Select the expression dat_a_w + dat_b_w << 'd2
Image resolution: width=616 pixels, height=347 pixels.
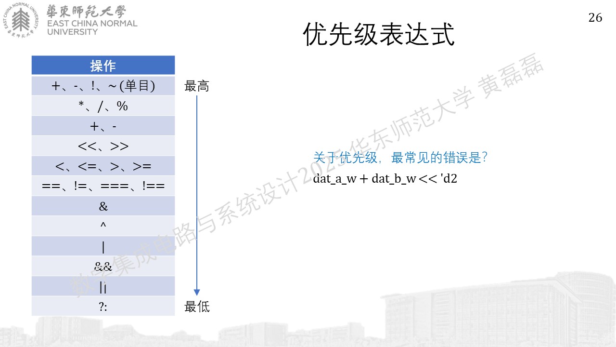385,179
